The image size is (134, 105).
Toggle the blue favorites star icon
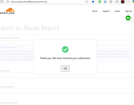[x=93, y=2]
